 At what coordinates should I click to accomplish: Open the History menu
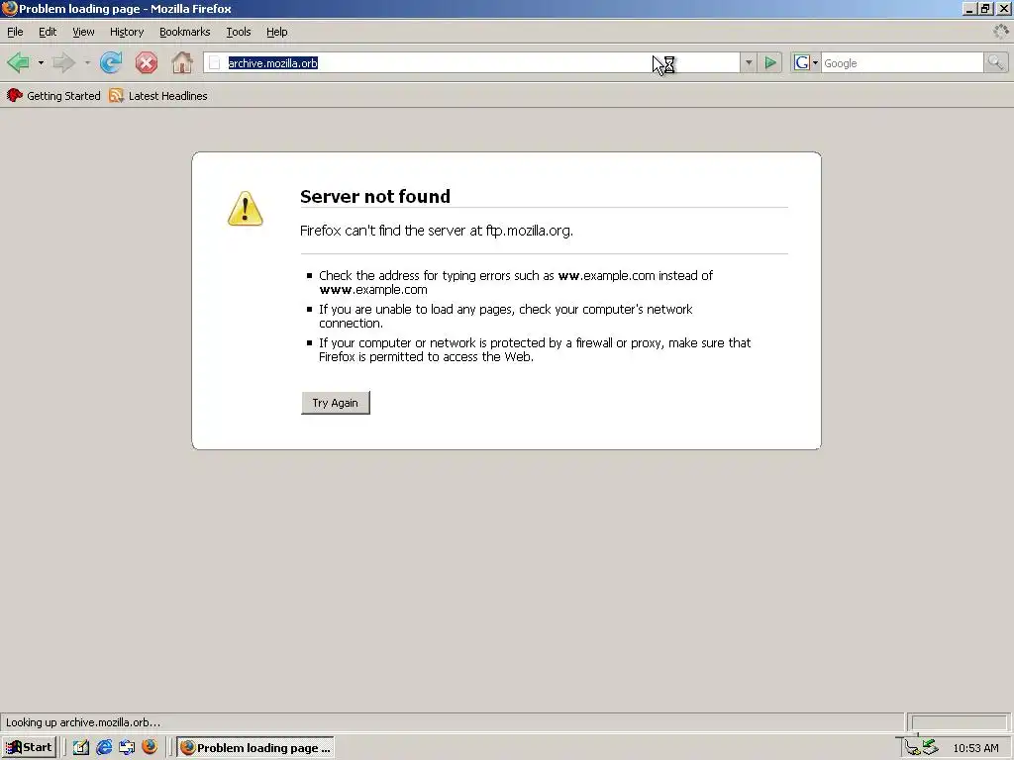coord(127,32)
